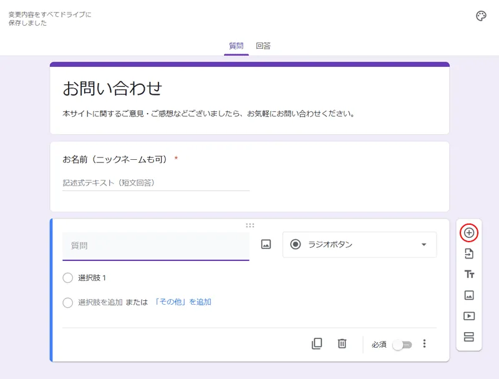Screen dimensions: 499x379
Task: Add an image from the side toolbar
Action: [x=469, y=295]
